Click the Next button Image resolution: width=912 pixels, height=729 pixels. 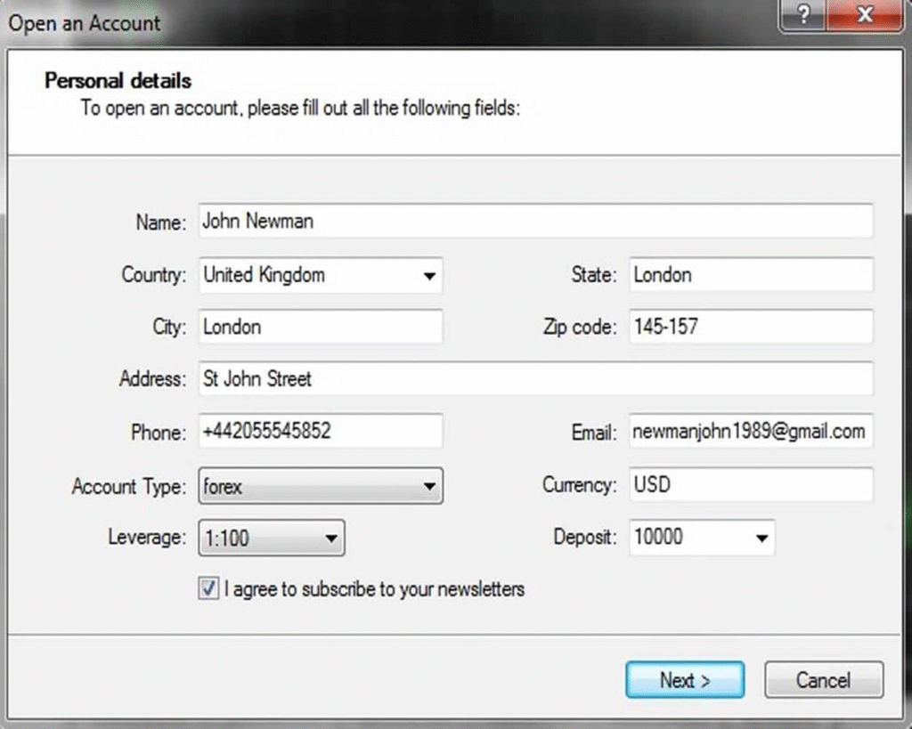[x=684, y=681]
